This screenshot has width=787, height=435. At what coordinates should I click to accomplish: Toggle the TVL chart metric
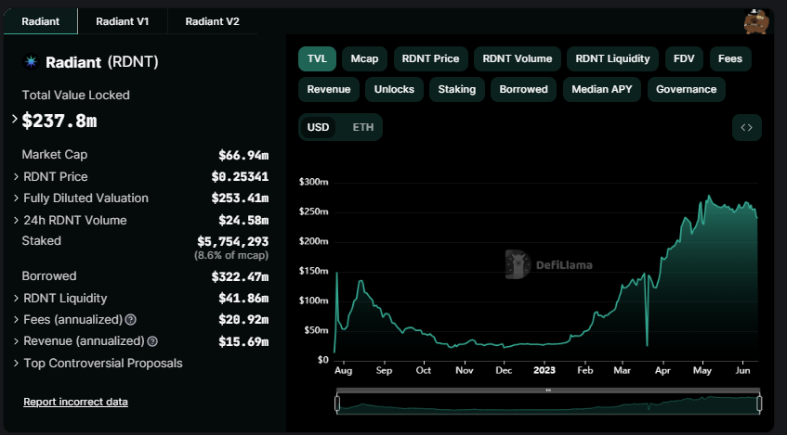(x=317, y=58)
